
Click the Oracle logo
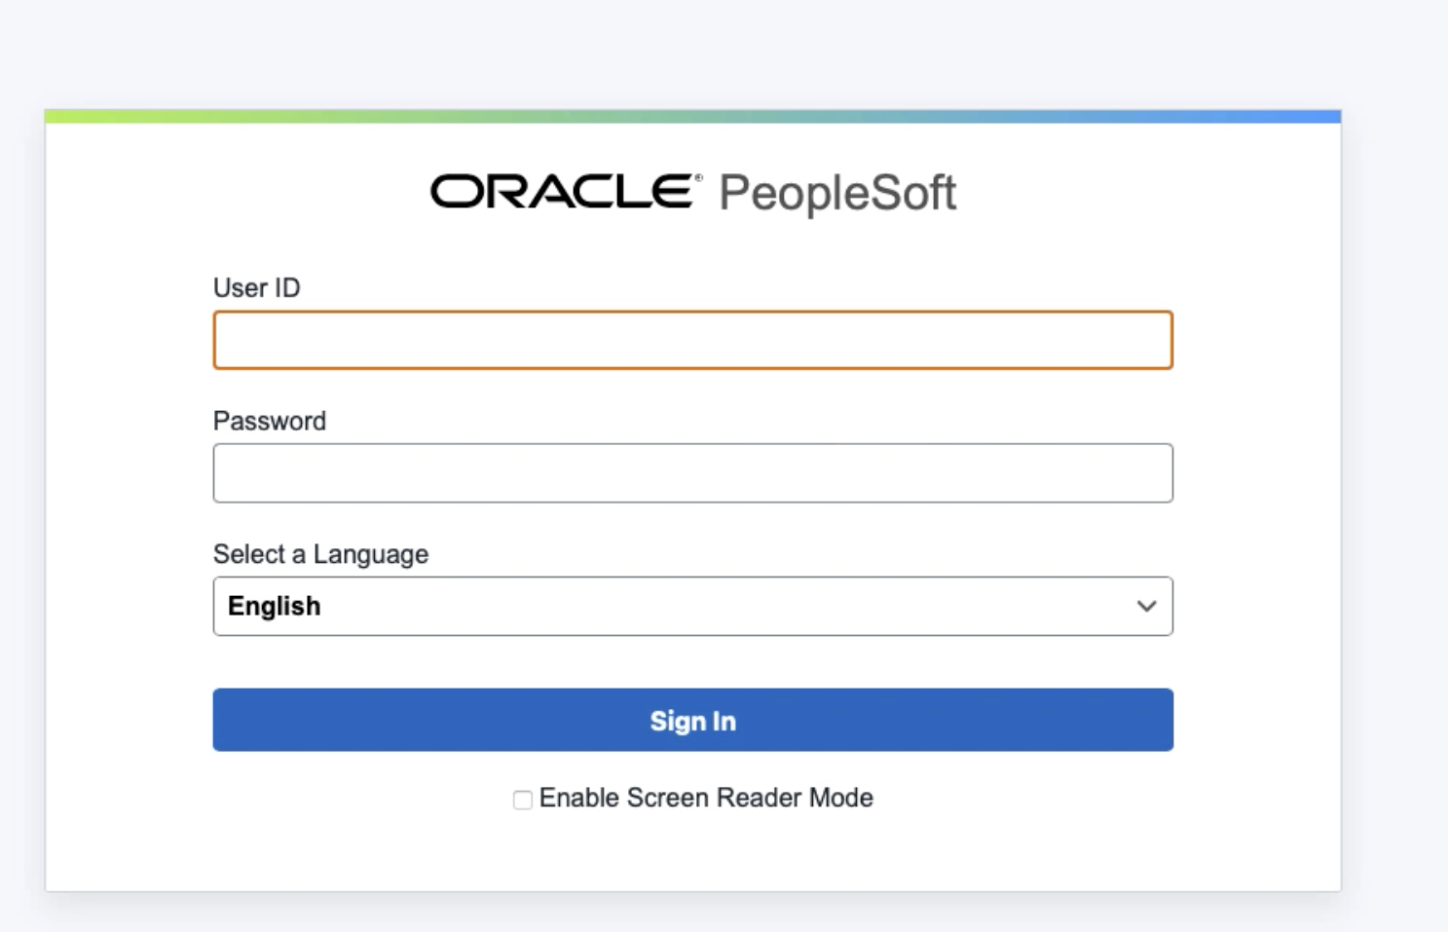tap(560, 193)
